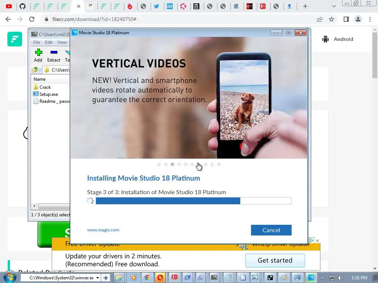Click the Extract button in 7-Zip
Image resolution: width=378 pixels, height=283 pixels.
[x=54, y=55]
